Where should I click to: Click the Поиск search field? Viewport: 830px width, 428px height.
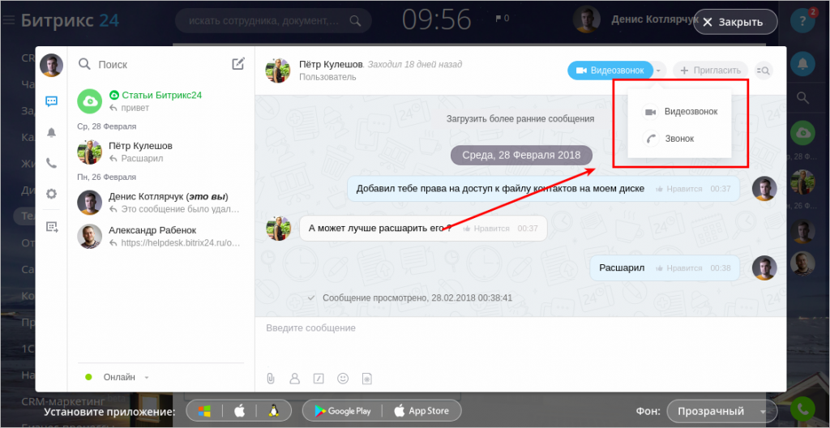pos(153,64)
